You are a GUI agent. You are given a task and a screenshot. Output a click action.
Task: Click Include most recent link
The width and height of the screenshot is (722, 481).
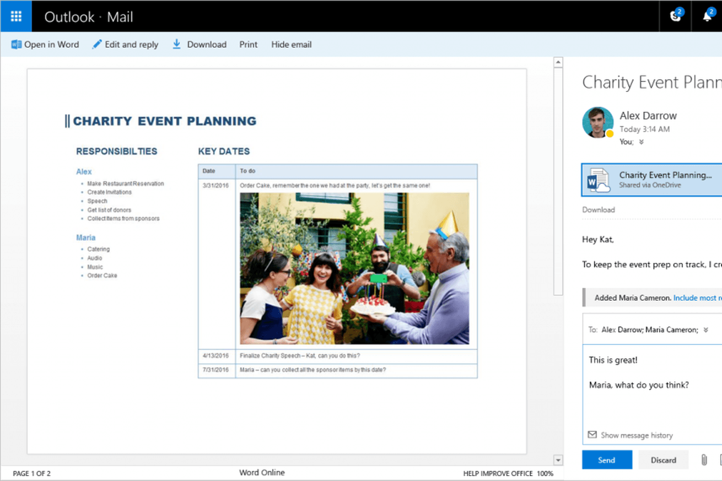(x=697, y=298)
